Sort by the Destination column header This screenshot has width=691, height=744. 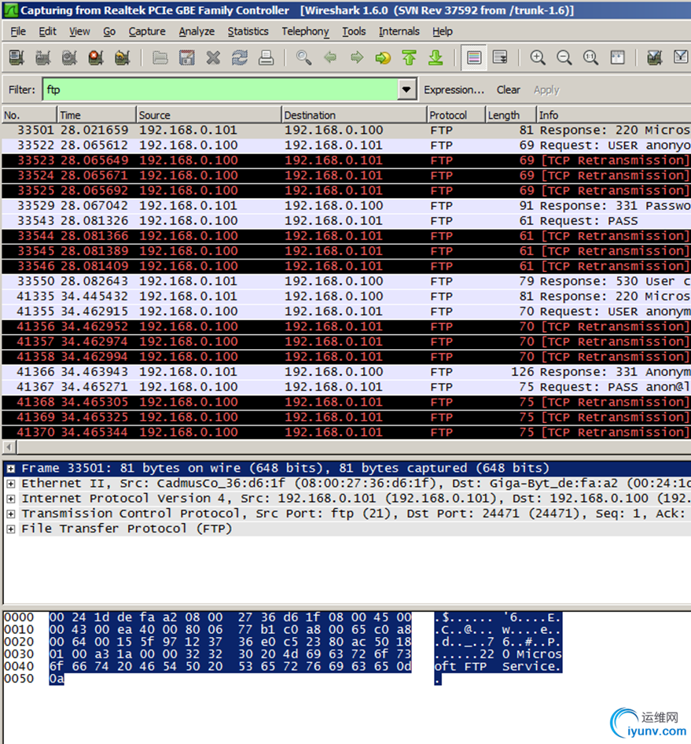[354, 115]
